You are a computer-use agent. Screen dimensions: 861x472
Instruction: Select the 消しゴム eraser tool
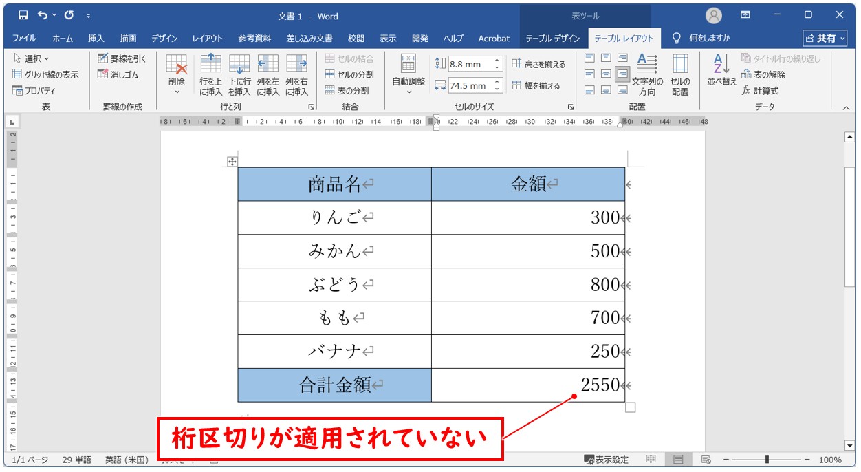tap(122, 74)
